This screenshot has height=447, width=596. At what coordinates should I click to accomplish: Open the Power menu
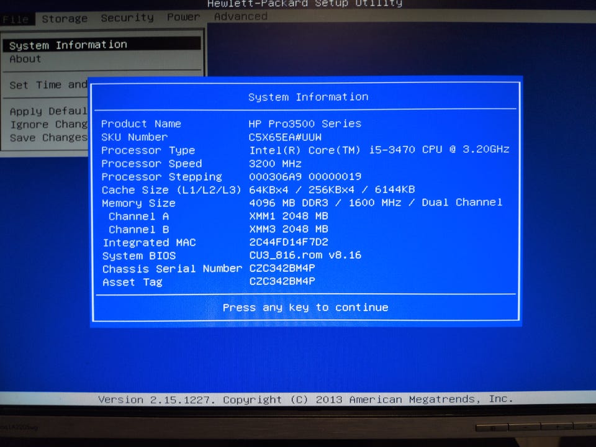click(183, 17)
